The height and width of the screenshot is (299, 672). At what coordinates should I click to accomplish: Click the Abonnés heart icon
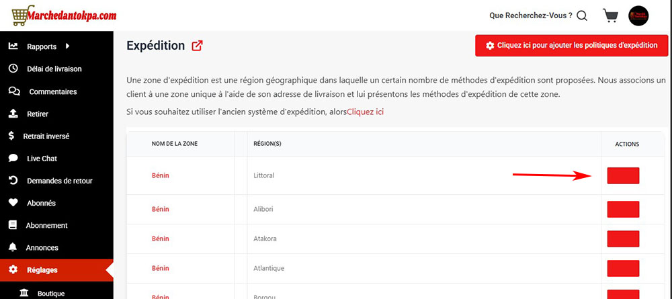point(13,203)
